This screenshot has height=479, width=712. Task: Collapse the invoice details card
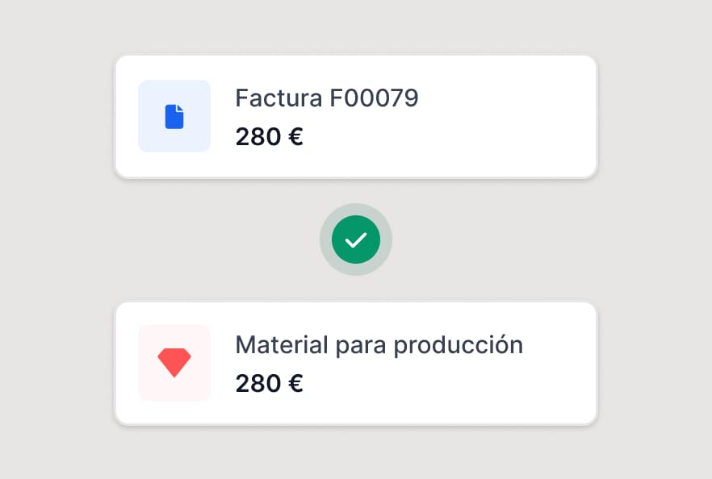click(x=355, y=116)
